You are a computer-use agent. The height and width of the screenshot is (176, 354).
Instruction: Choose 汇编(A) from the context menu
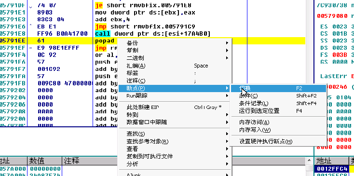[x=175, y=66]
